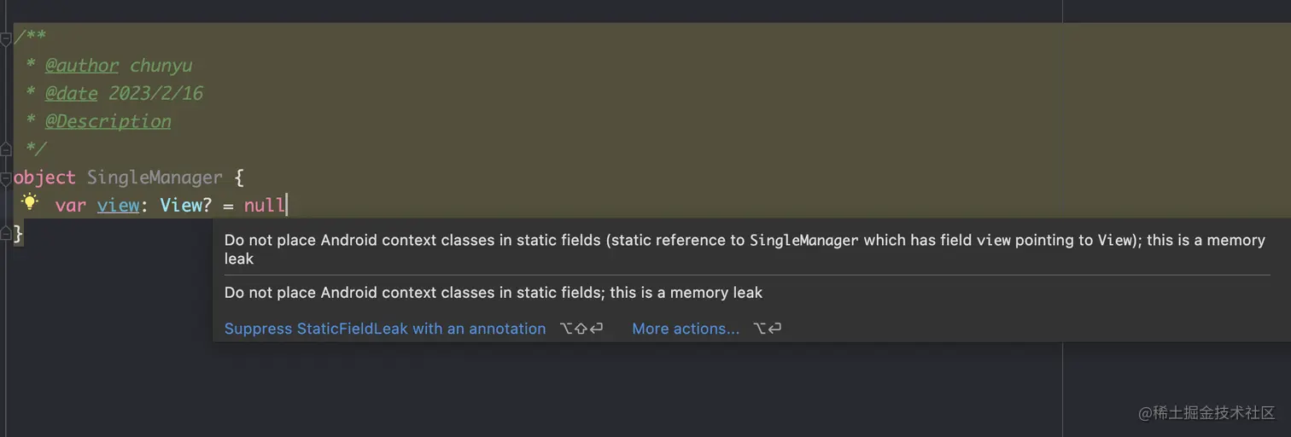
Task: Click the author name chunyu
Action: [161, 65]
